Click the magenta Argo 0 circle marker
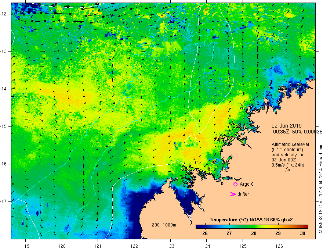 tap(235, 184)
